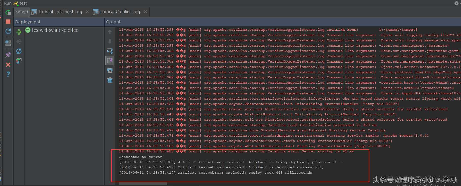Switch to the Server tab
The image size is (461, 186).
[22, 12]
